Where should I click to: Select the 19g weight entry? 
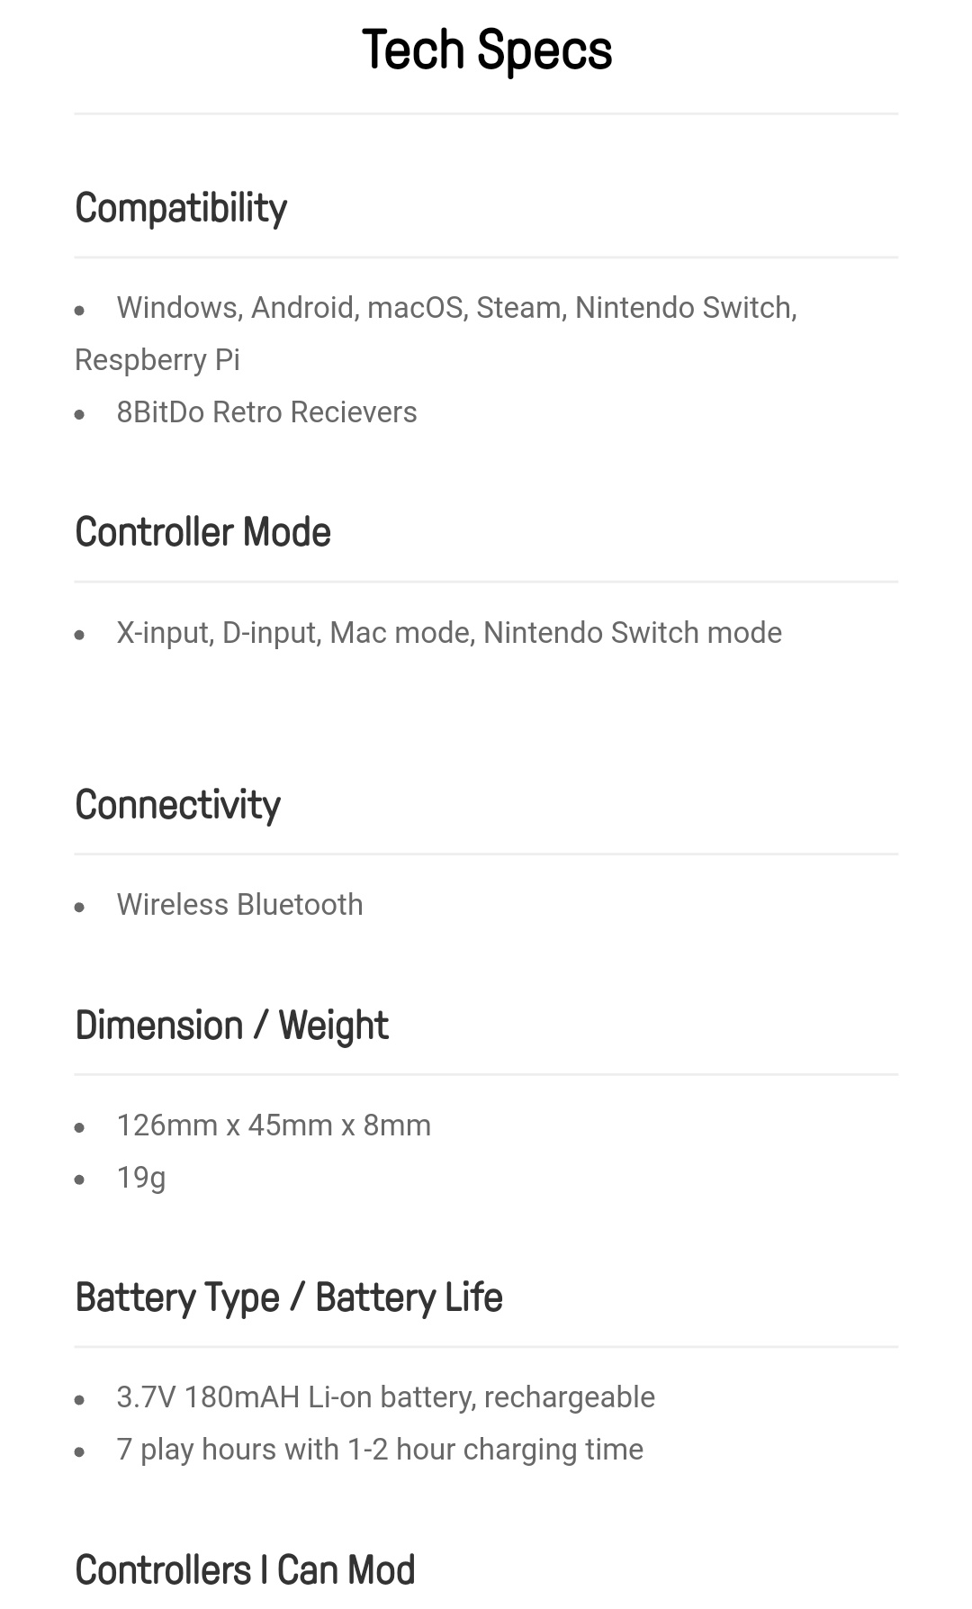click(x=141, y=1178)
